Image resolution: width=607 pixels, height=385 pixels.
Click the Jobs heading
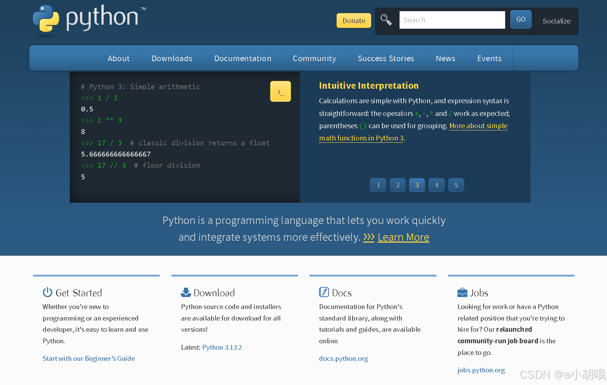(x=479, y=293)
